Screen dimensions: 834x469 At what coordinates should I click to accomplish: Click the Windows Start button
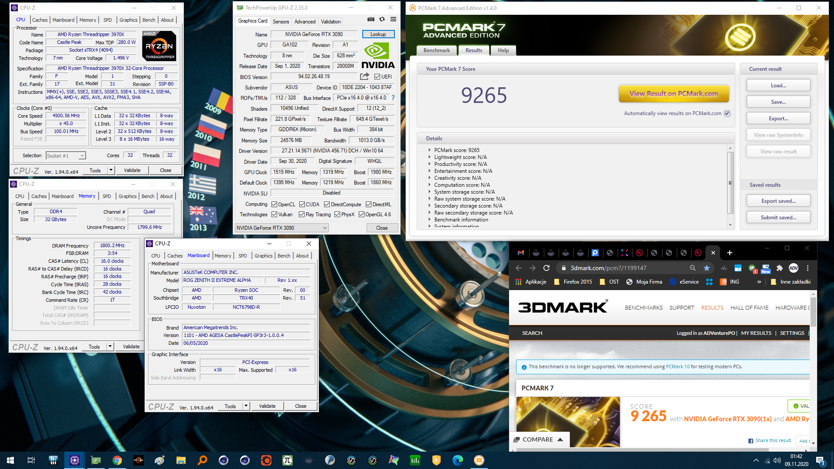coord(10,460)
